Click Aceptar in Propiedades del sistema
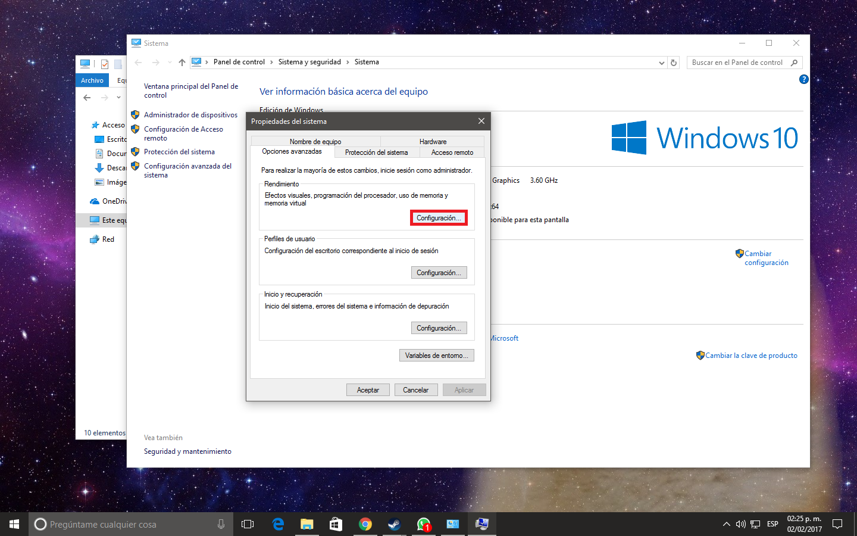 tap(368, 390)
